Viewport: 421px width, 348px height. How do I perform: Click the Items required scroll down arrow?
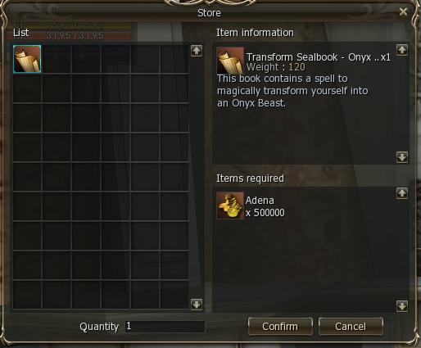click(x=402, y=306)
